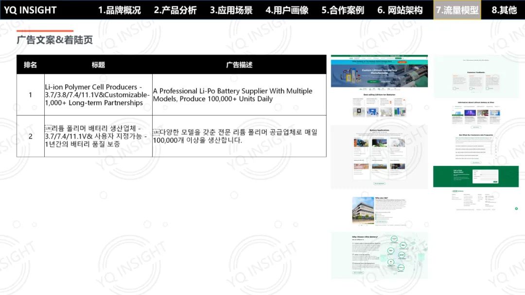Open the Battery Applications section thumbnail
The height and width of the screenshot is (295, 525).
tap(379, 157)
